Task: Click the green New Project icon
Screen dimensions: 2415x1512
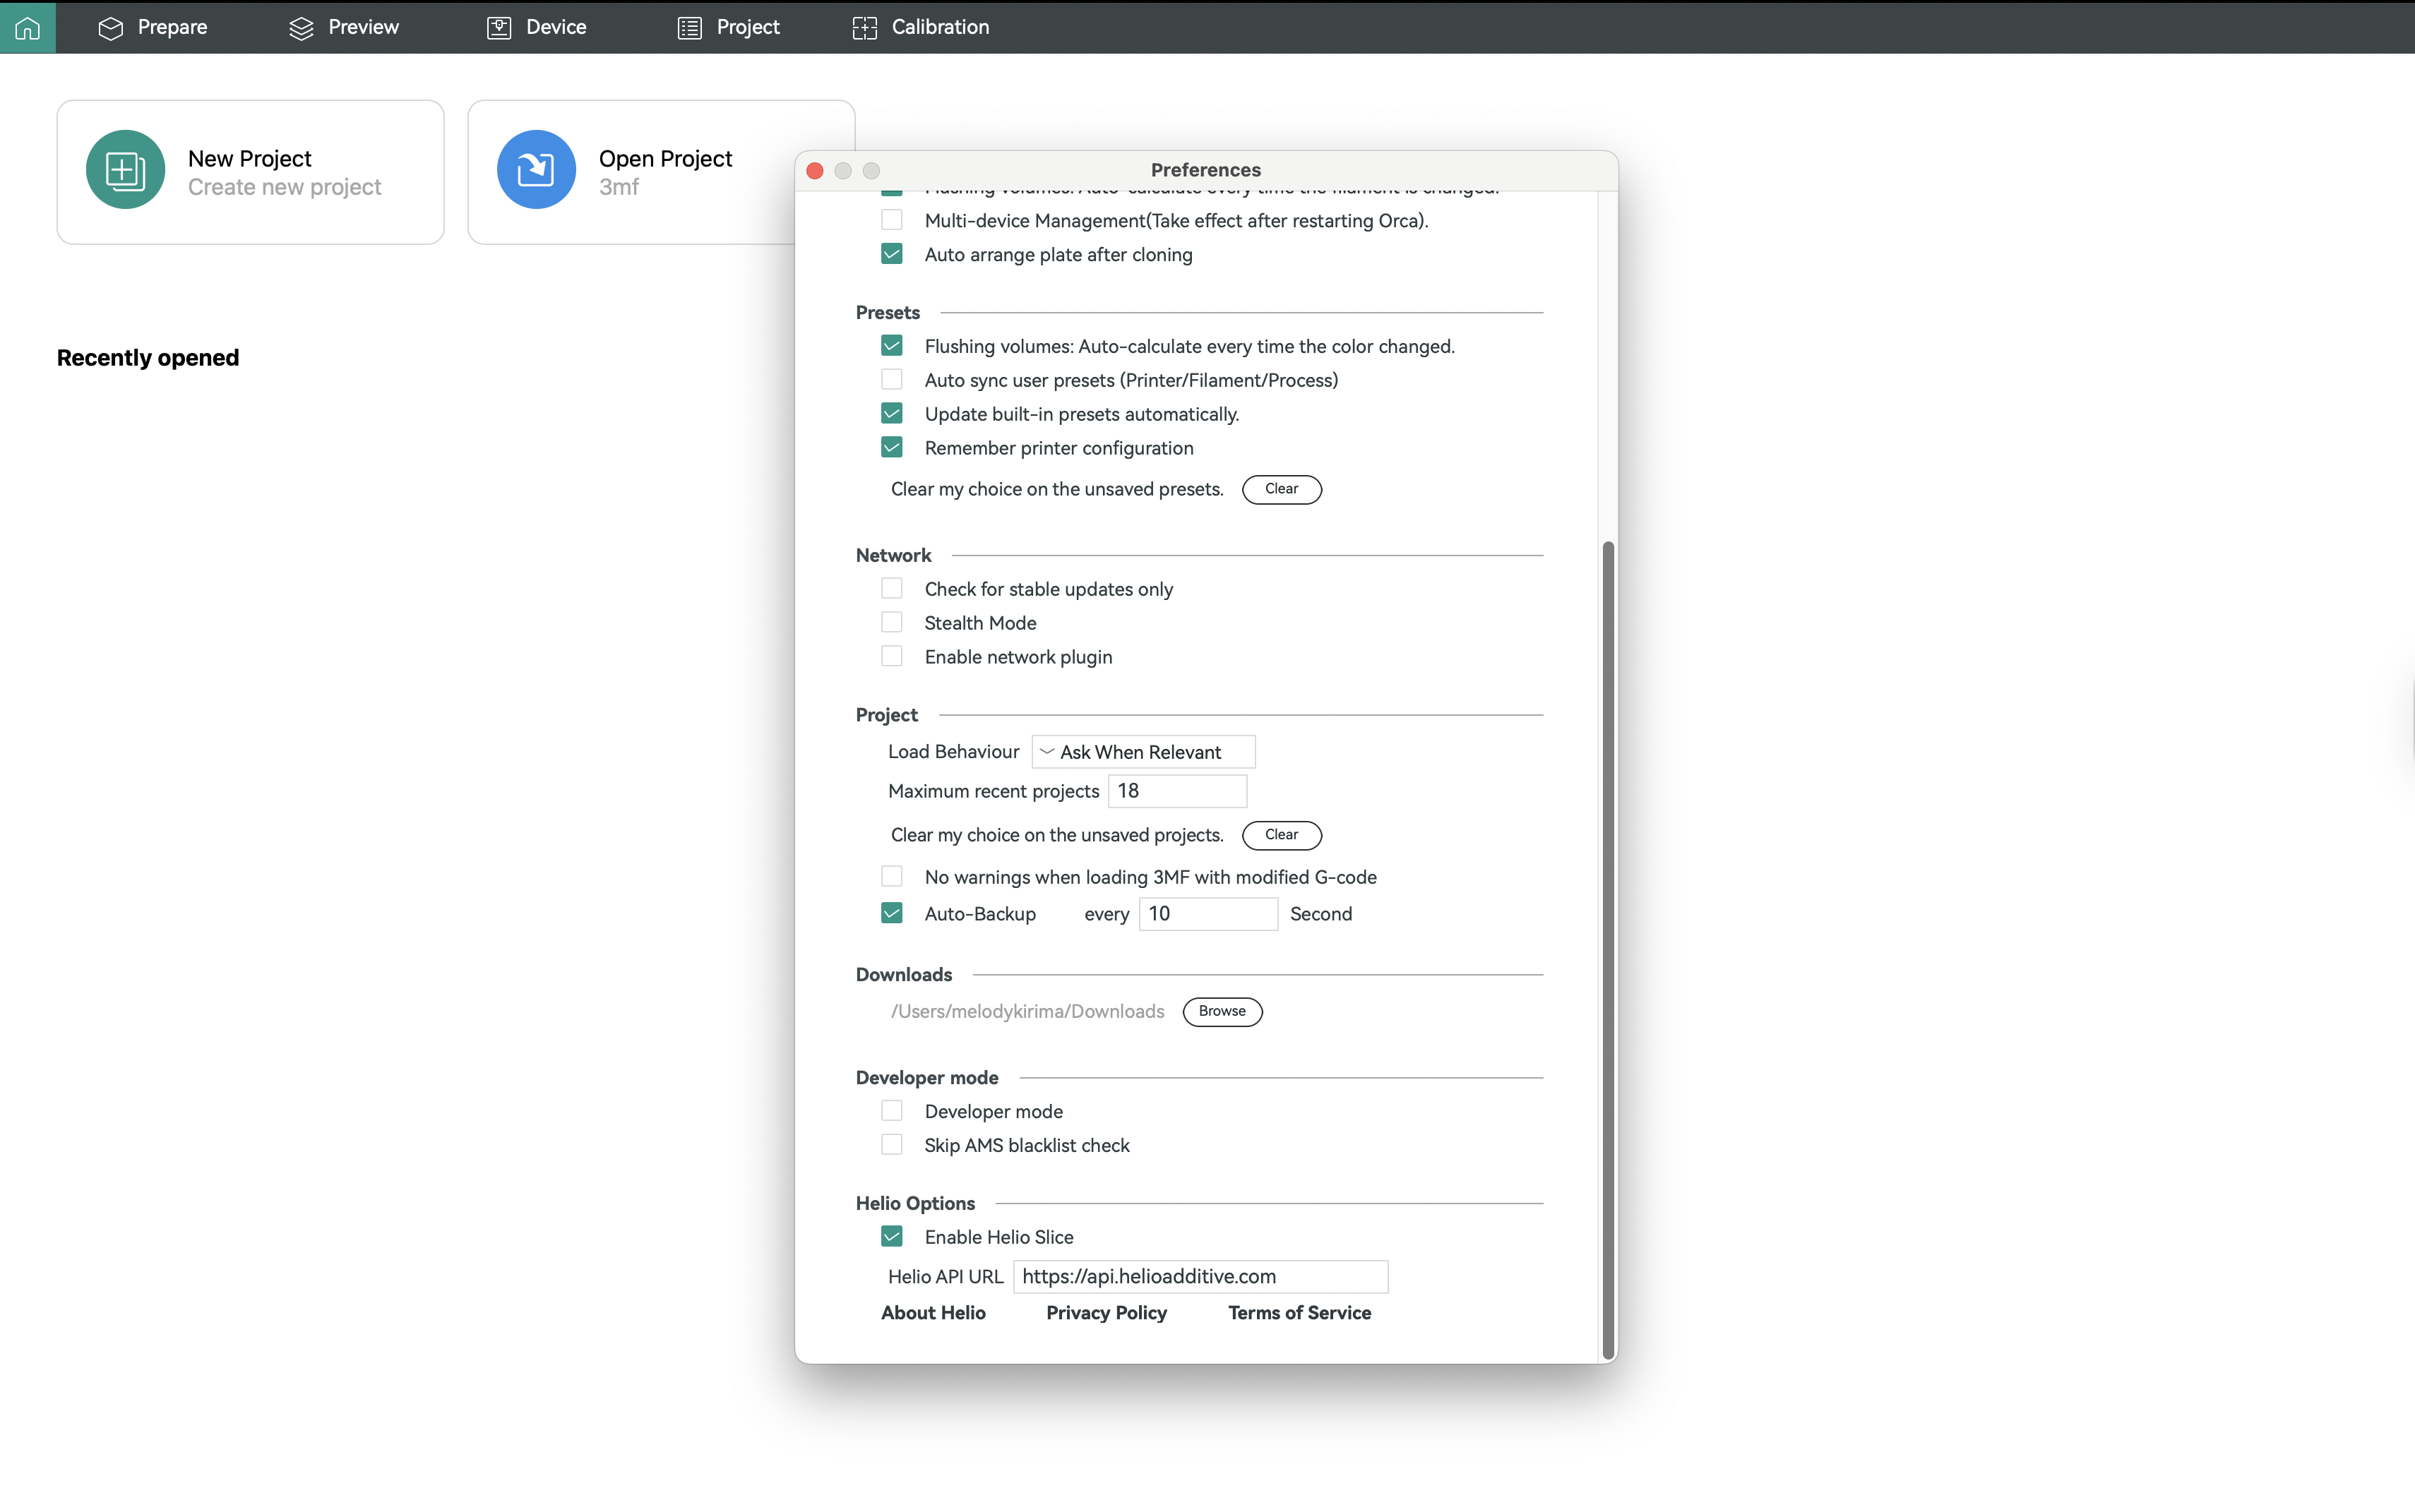Action: click(x=125, y=170)
